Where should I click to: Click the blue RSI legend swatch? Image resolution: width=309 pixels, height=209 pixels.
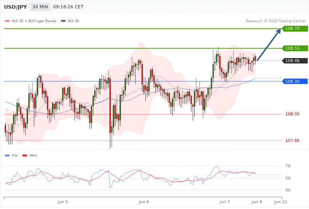[x=7, y=156]
